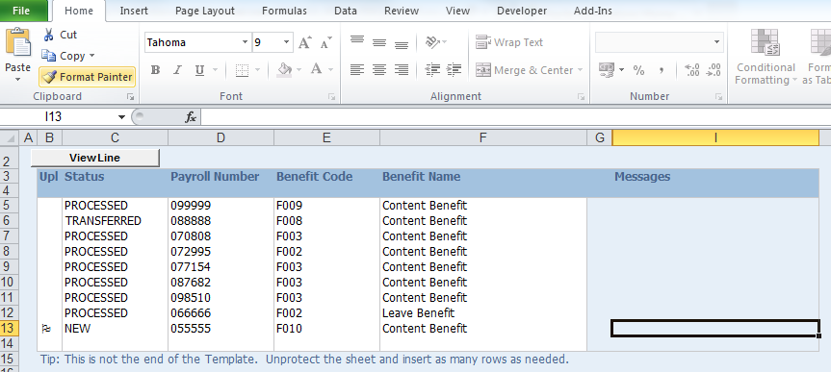Apply Font Color letter A
The width and height of the screenshot is (831, 372).
click(317, 69)
